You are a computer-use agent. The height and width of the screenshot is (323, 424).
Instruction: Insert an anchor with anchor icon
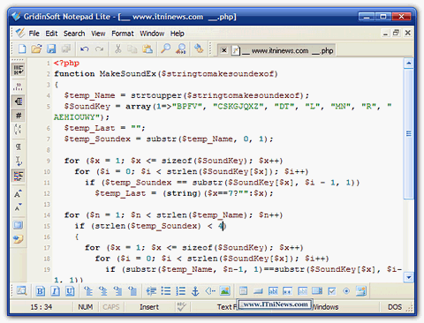(195, 291)
